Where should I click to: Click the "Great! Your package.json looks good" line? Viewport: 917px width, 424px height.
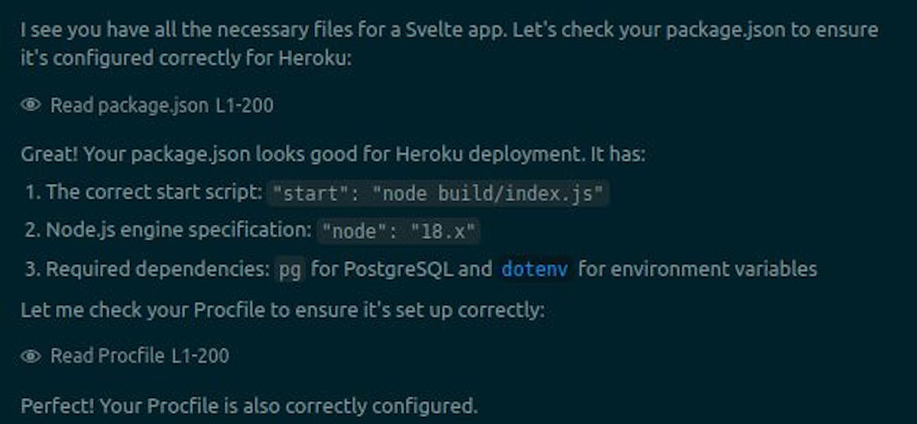[332, 154]
